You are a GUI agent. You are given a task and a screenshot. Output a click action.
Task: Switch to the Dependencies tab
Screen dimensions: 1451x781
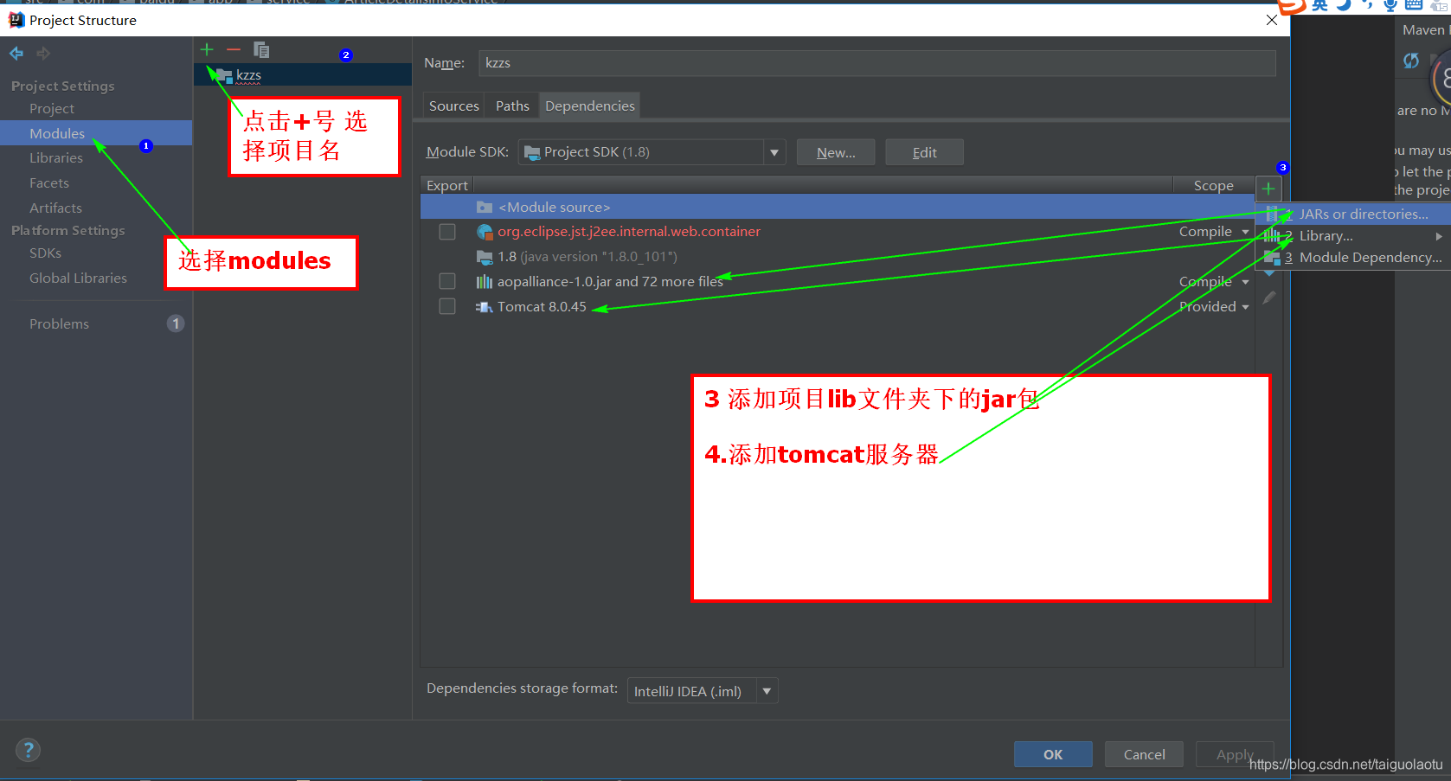tap(590, 106)
